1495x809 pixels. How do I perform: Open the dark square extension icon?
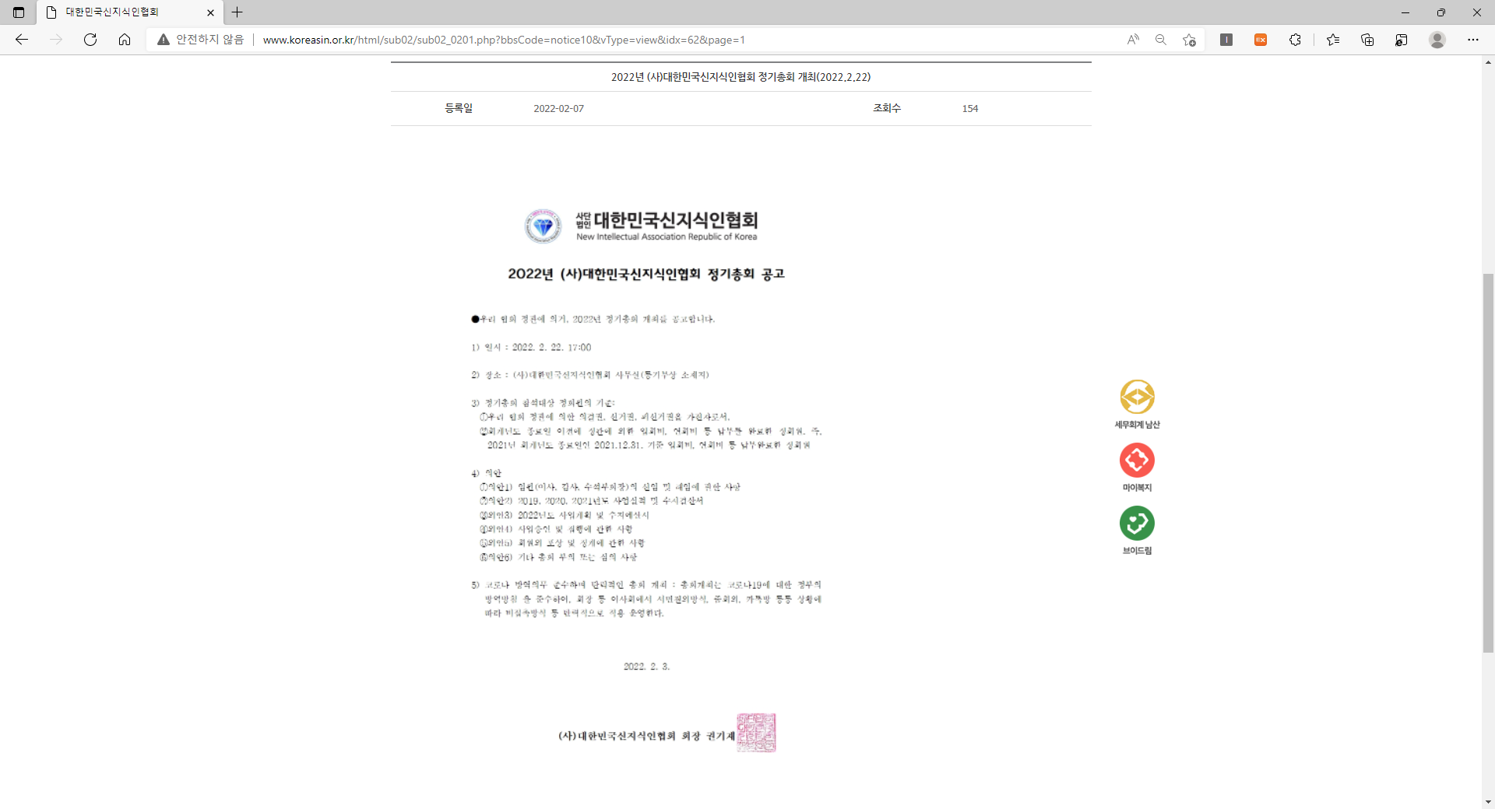point(1226,40)
